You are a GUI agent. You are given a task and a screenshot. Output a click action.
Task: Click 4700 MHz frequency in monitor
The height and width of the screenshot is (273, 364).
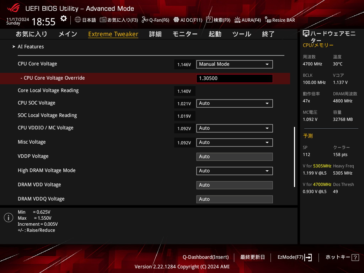point(312,64)
